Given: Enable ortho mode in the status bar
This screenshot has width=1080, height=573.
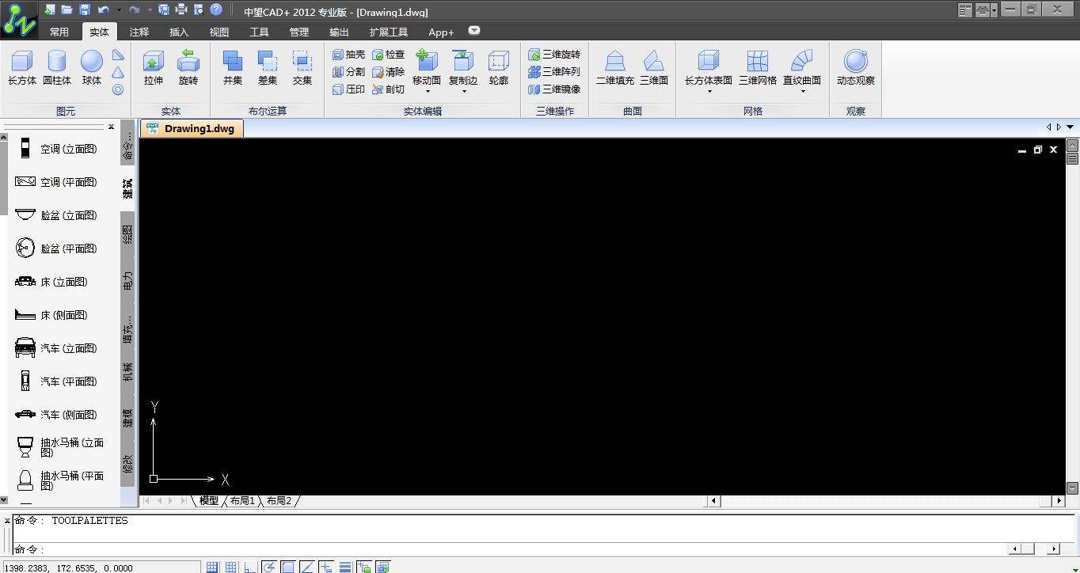Looking at the screenshot, I should 249,567.
